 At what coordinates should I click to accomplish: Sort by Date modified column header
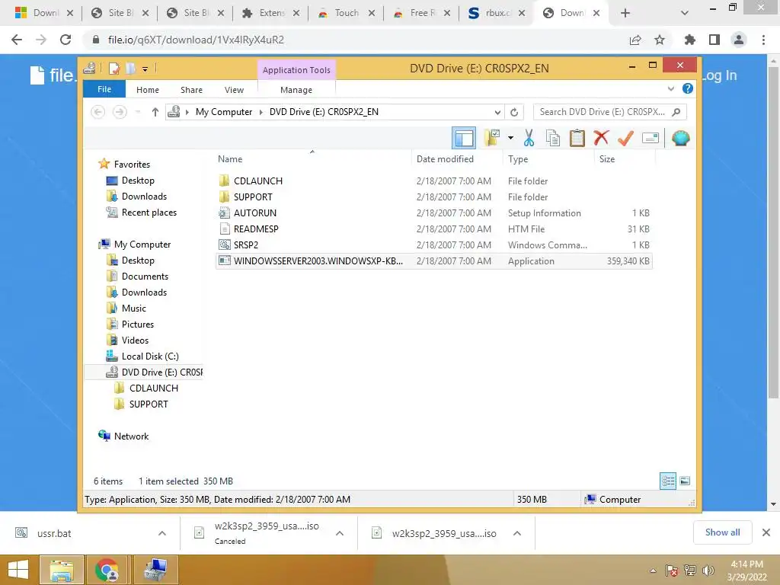tap(445, 159)
